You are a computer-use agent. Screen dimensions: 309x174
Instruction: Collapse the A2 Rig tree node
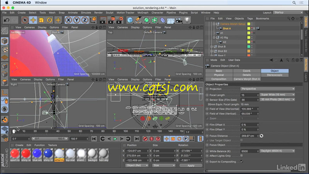coord(214,38)
